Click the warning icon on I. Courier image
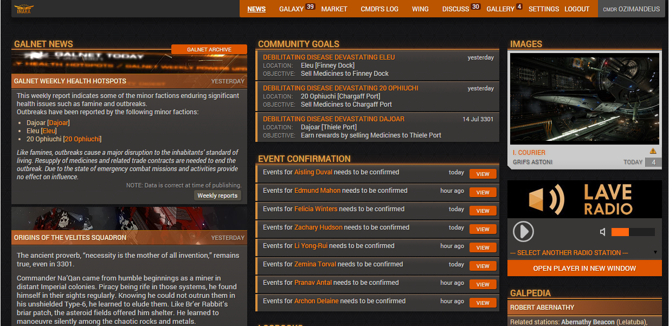669x326 pixels. (x=653, y=152)
